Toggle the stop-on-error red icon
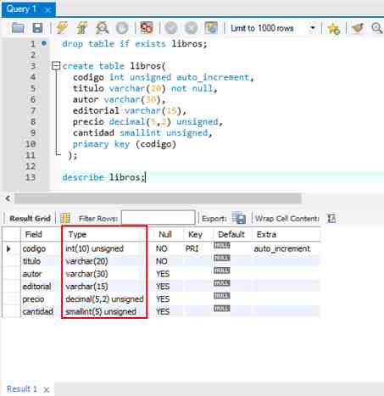Screen dimensions: 384x396 [147, 28]
